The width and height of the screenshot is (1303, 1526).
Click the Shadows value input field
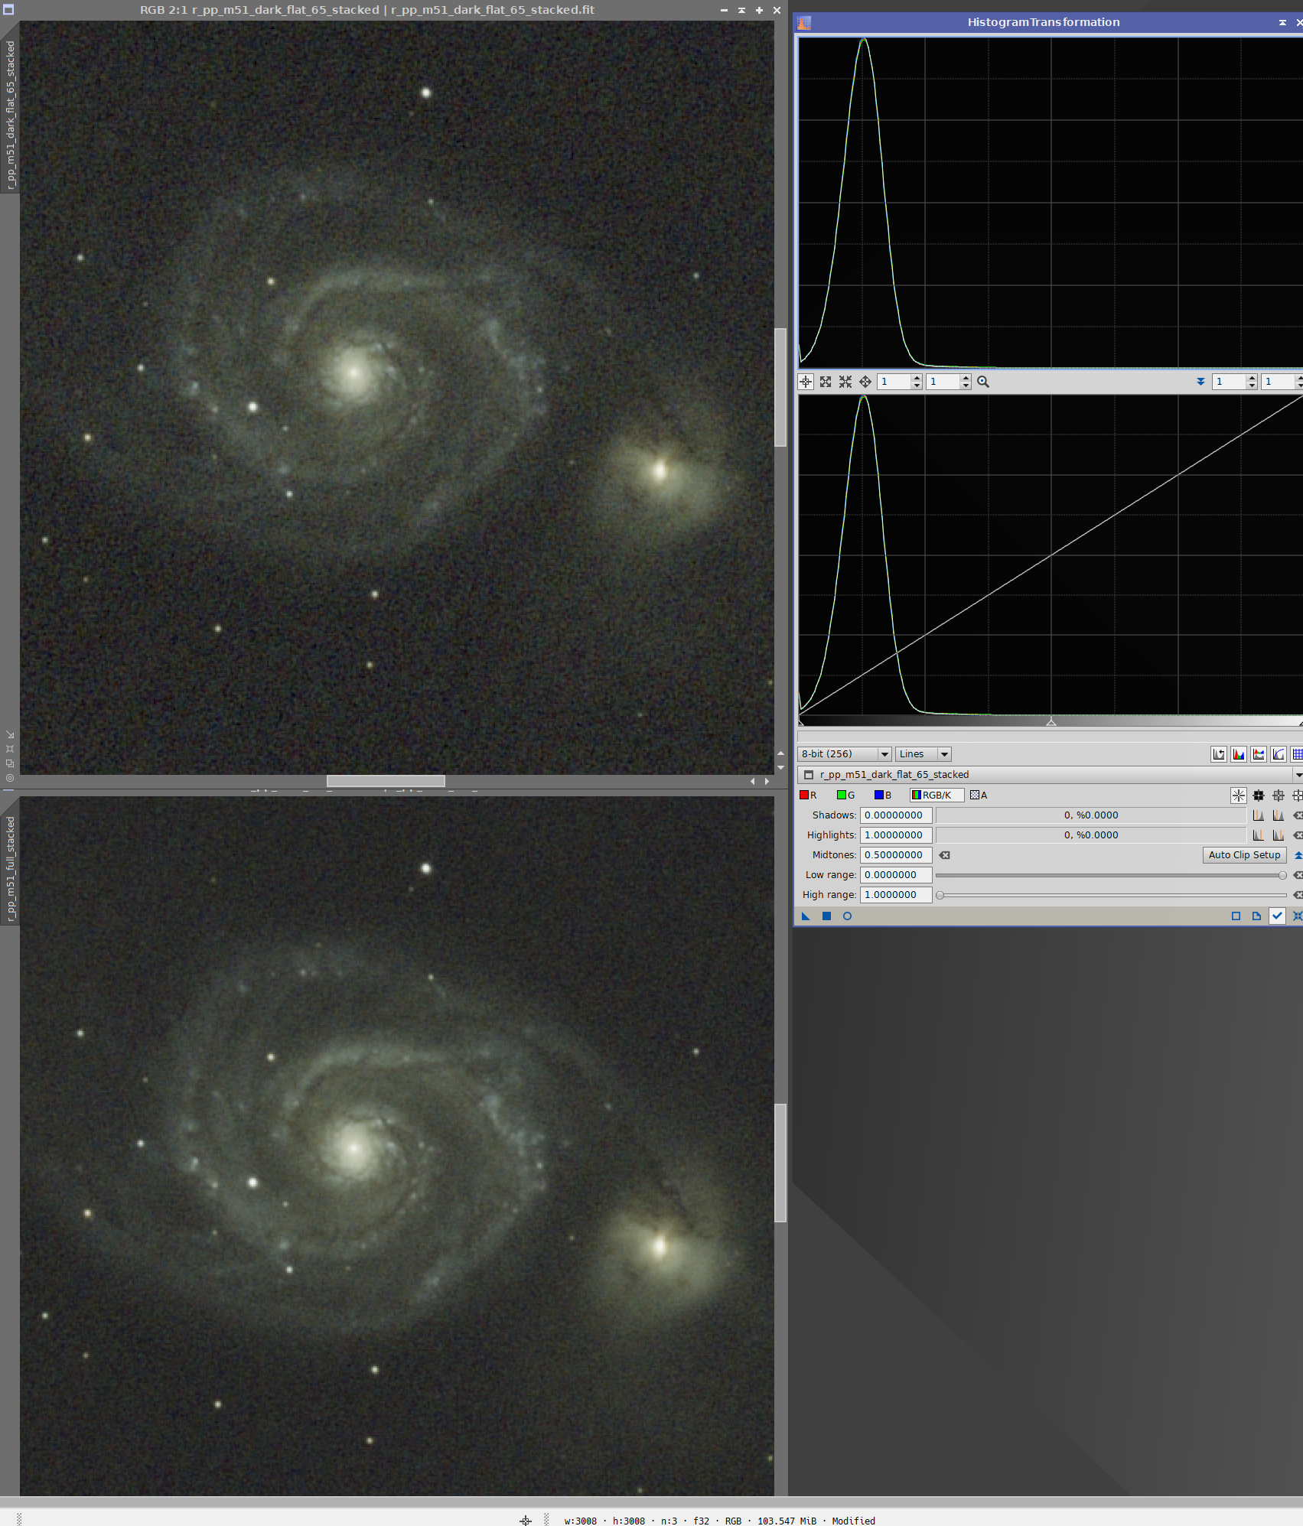click(x=896, y=815)
